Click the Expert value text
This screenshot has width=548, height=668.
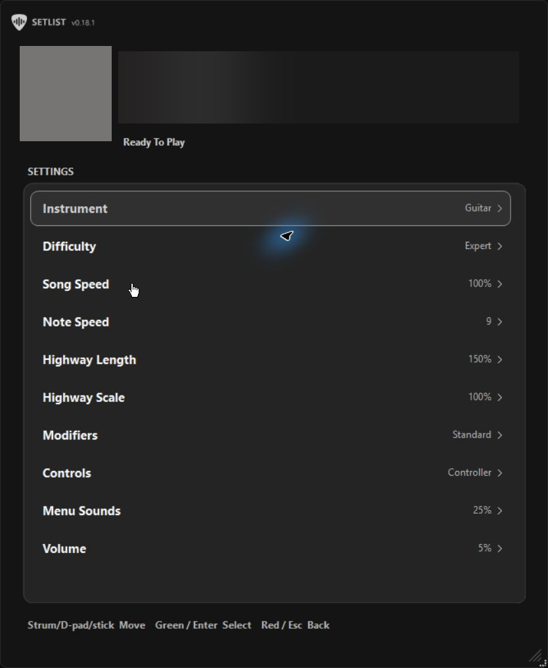pos(478,246)
